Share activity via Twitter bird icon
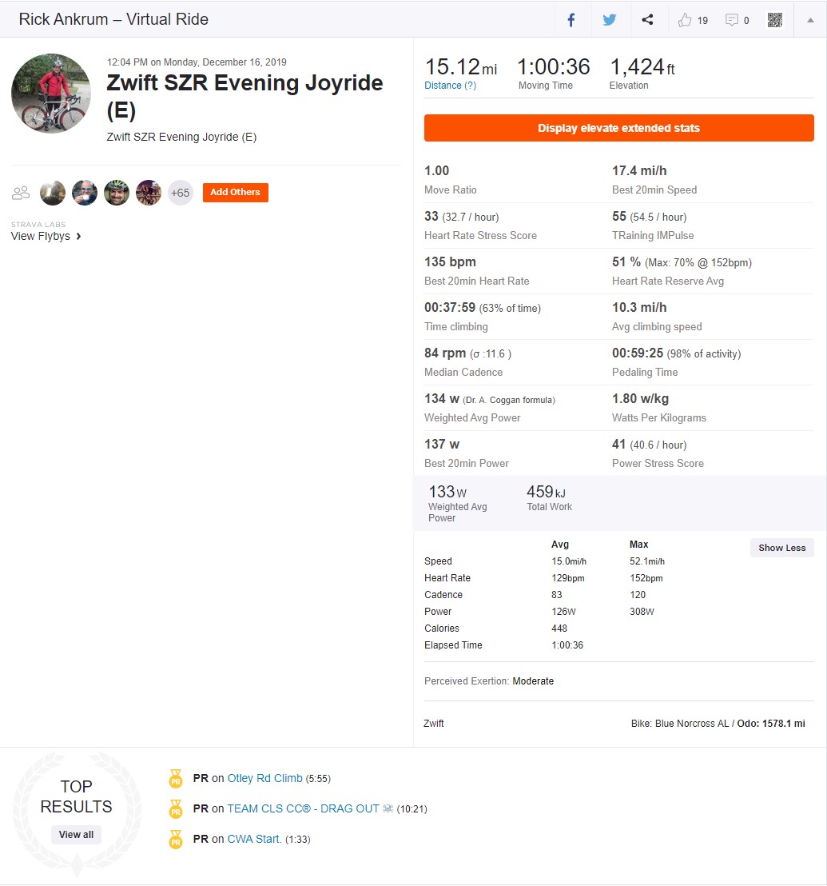The image size is (827, 886). [x=609, y=20]
